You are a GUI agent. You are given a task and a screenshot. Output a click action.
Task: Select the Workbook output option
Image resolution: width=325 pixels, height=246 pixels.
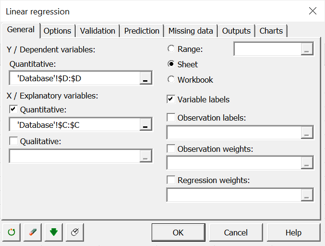tap(171, 79)
